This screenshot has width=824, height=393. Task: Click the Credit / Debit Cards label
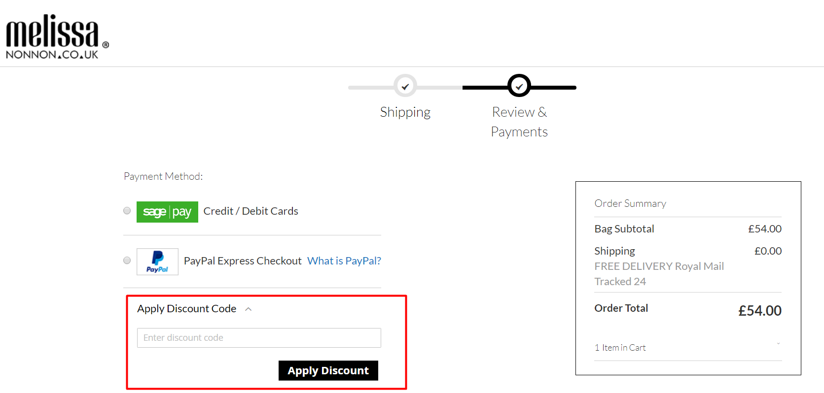[251, 211]
